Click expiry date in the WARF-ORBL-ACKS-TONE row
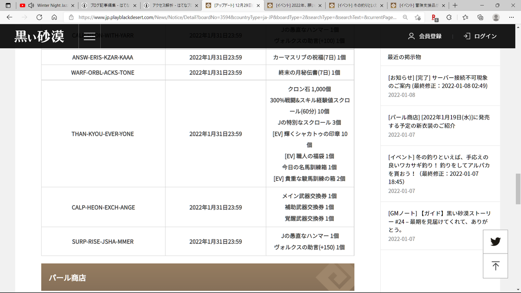521x293 pixels. 215,72
